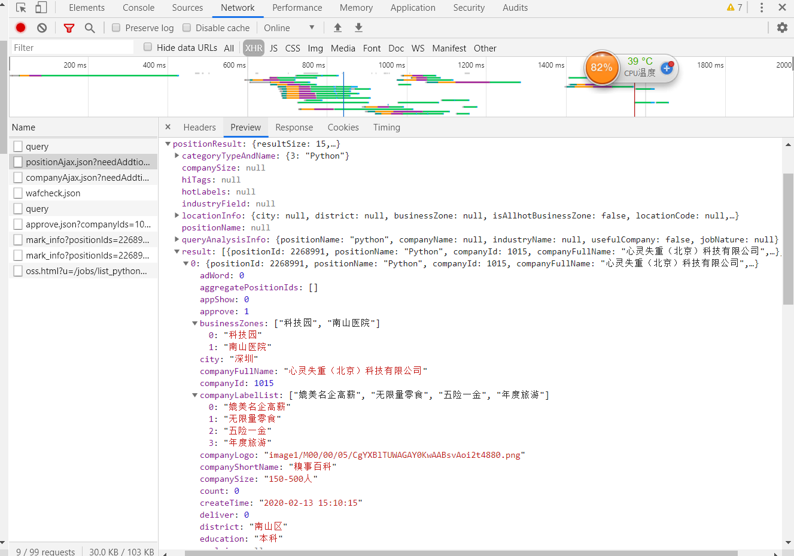Click the Name column header

84,127
